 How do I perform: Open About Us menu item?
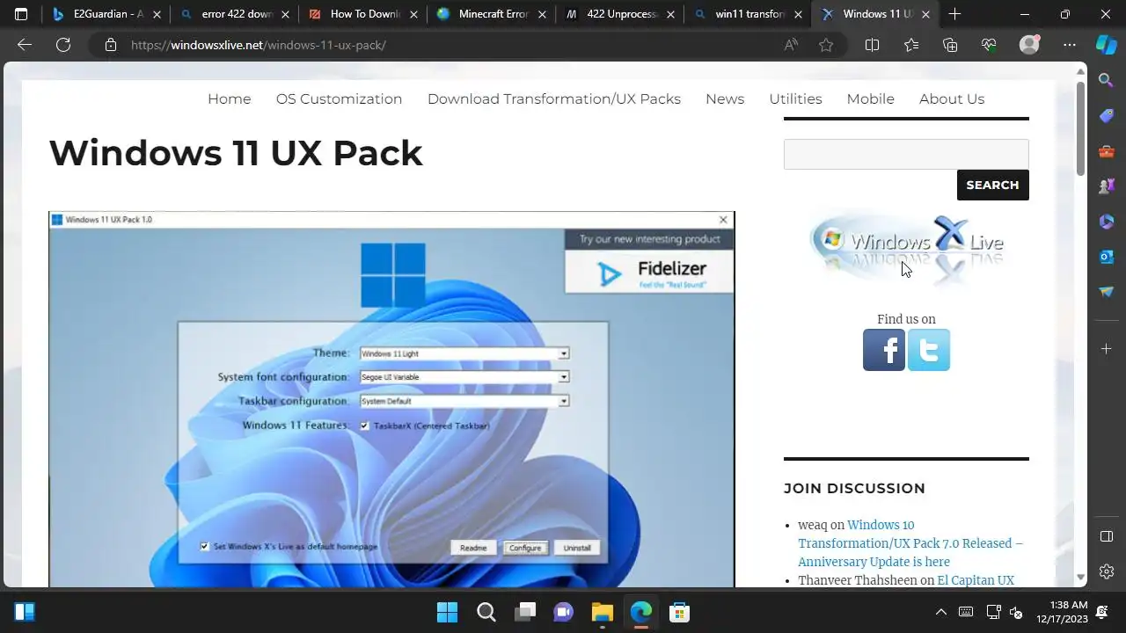click(x=952, y=98)
